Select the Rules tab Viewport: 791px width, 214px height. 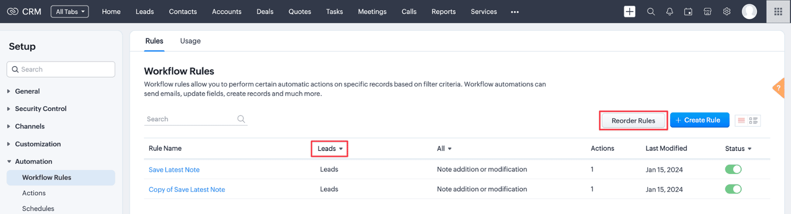pos(154,41)
